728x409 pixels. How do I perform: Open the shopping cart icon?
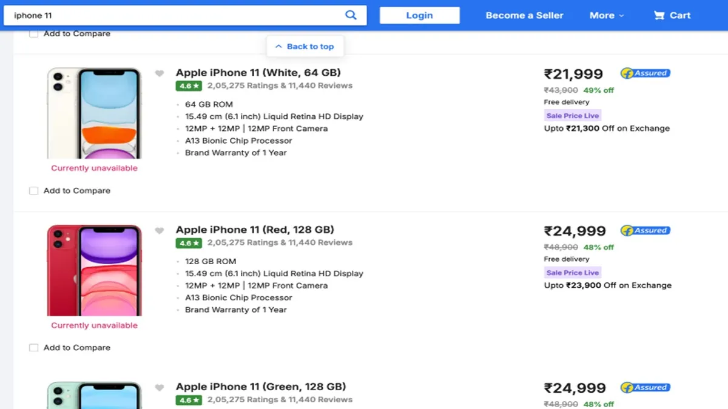click(659, 16)
